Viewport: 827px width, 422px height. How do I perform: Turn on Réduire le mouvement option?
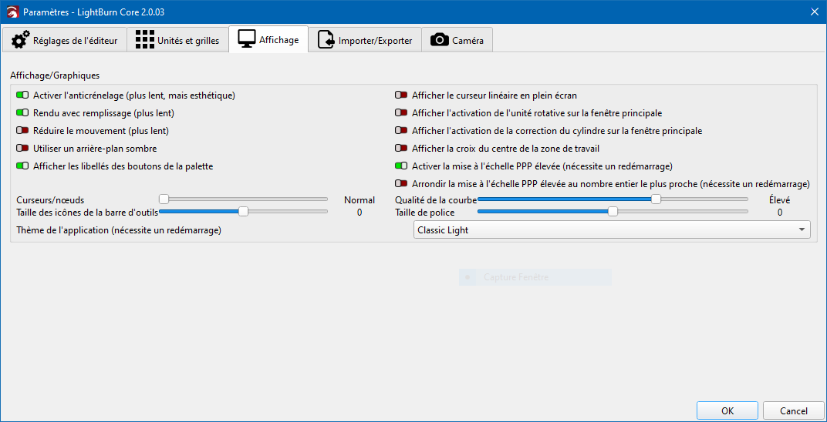point(22,131)
